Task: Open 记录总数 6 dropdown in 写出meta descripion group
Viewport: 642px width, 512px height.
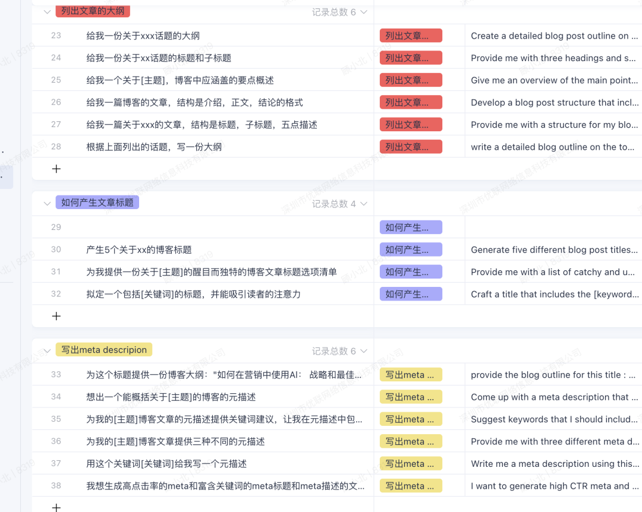Action: 340,351
